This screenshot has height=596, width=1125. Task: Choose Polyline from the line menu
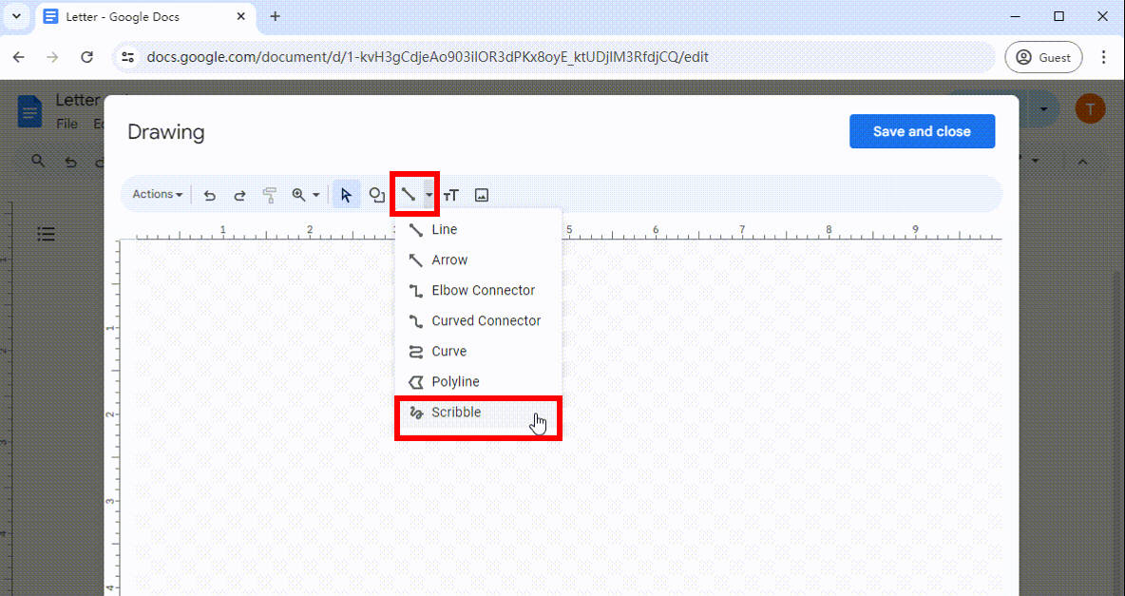478,382
